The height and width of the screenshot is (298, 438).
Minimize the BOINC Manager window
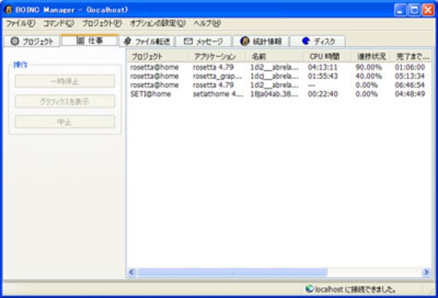(401, 10)
